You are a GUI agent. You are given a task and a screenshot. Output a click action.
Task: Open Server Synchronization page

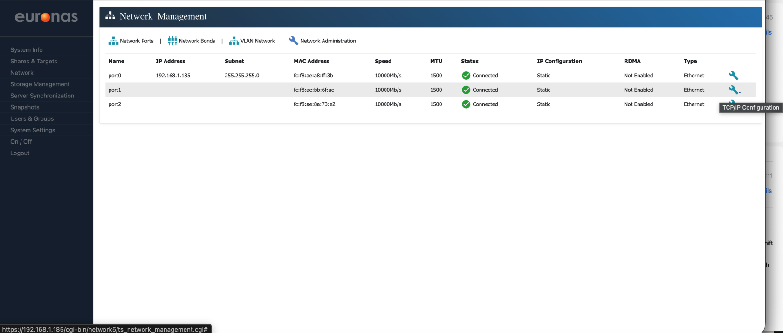42,96
